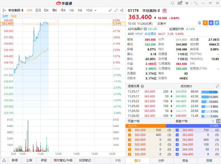Set a price alert bell
Viewport: 221px width, 164px height.
click(x=199, y=23)
